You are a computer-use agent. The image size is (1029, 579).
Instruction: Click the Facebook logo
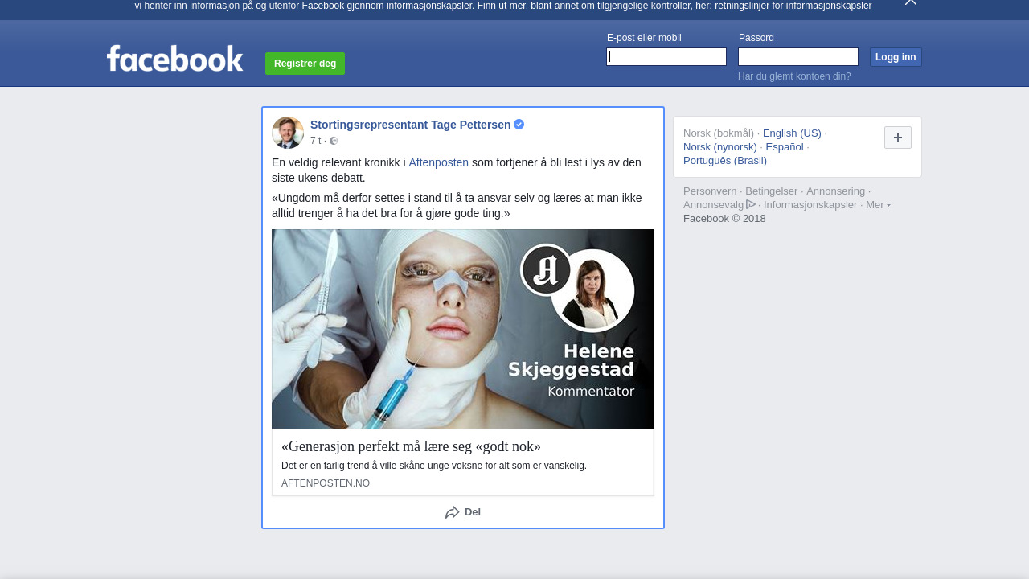click(x=174, y=59)
